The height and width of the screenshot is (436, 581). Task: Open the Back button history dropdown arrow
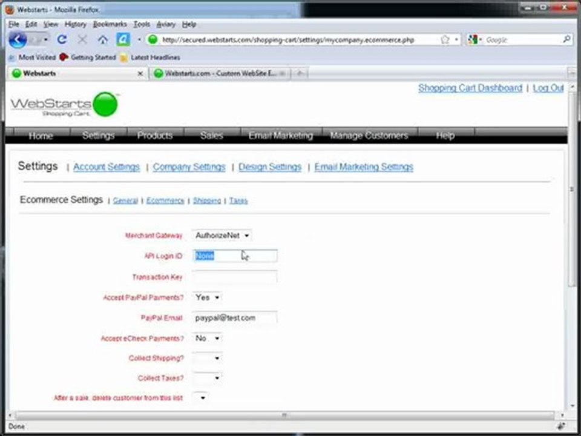45,39
